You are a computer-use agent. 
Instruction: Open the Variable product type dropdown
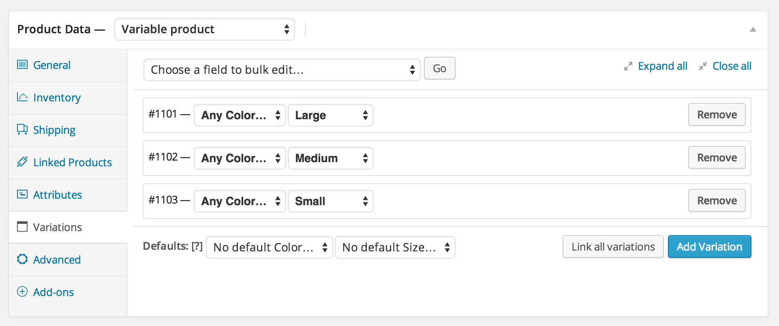pos(205,29)
